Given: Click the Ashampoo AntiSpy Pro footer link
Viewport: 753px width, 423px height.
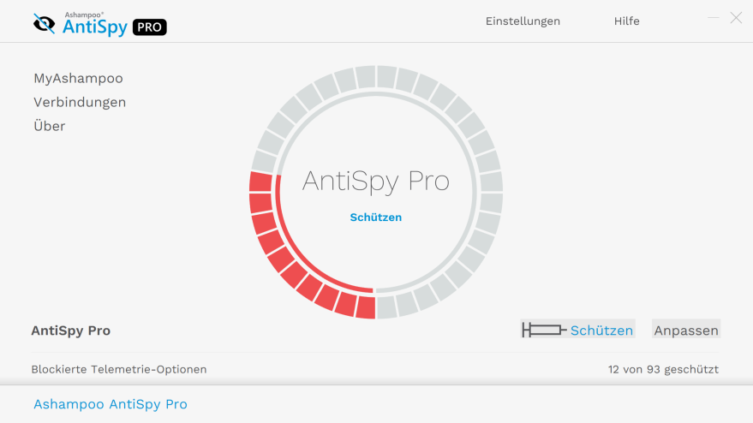Looking at the screenshot, I should (111, 404).
